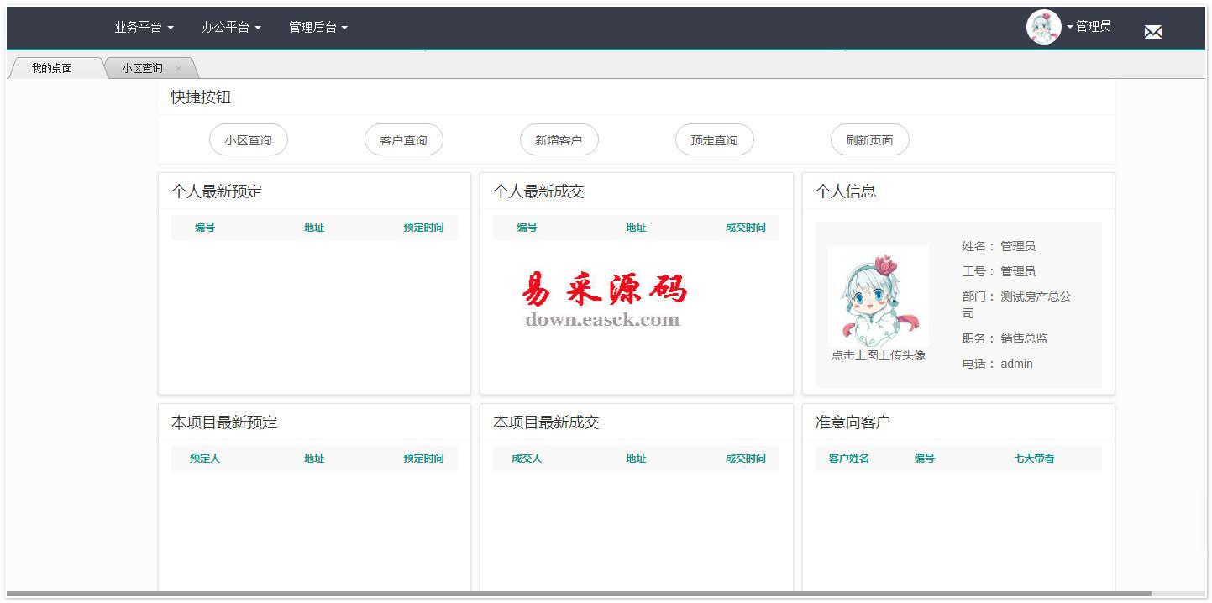Click the 小区查询 quick button
Image resolution: width=1212 pixels, height=603 pixels.
tap(248, 140)
